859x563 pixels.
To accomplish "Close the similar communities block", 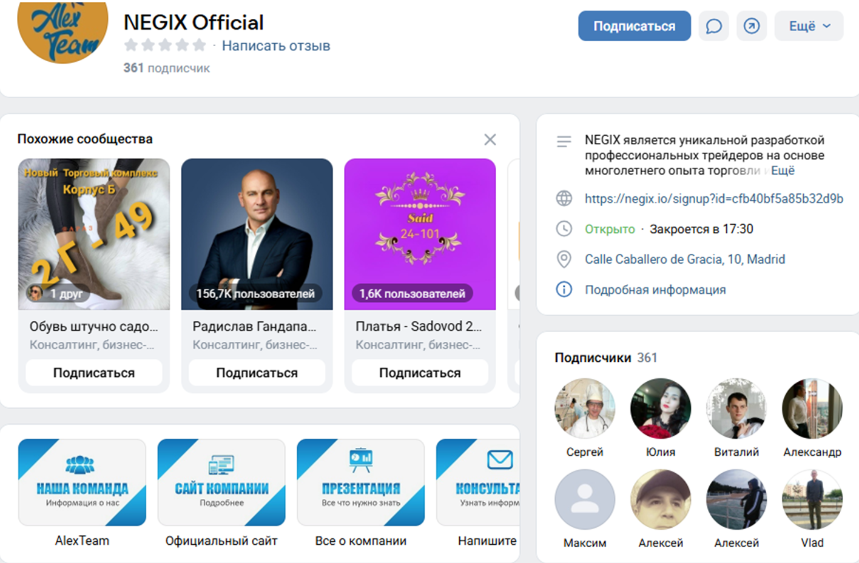I will pyautogui.click(x=490, y=139).
